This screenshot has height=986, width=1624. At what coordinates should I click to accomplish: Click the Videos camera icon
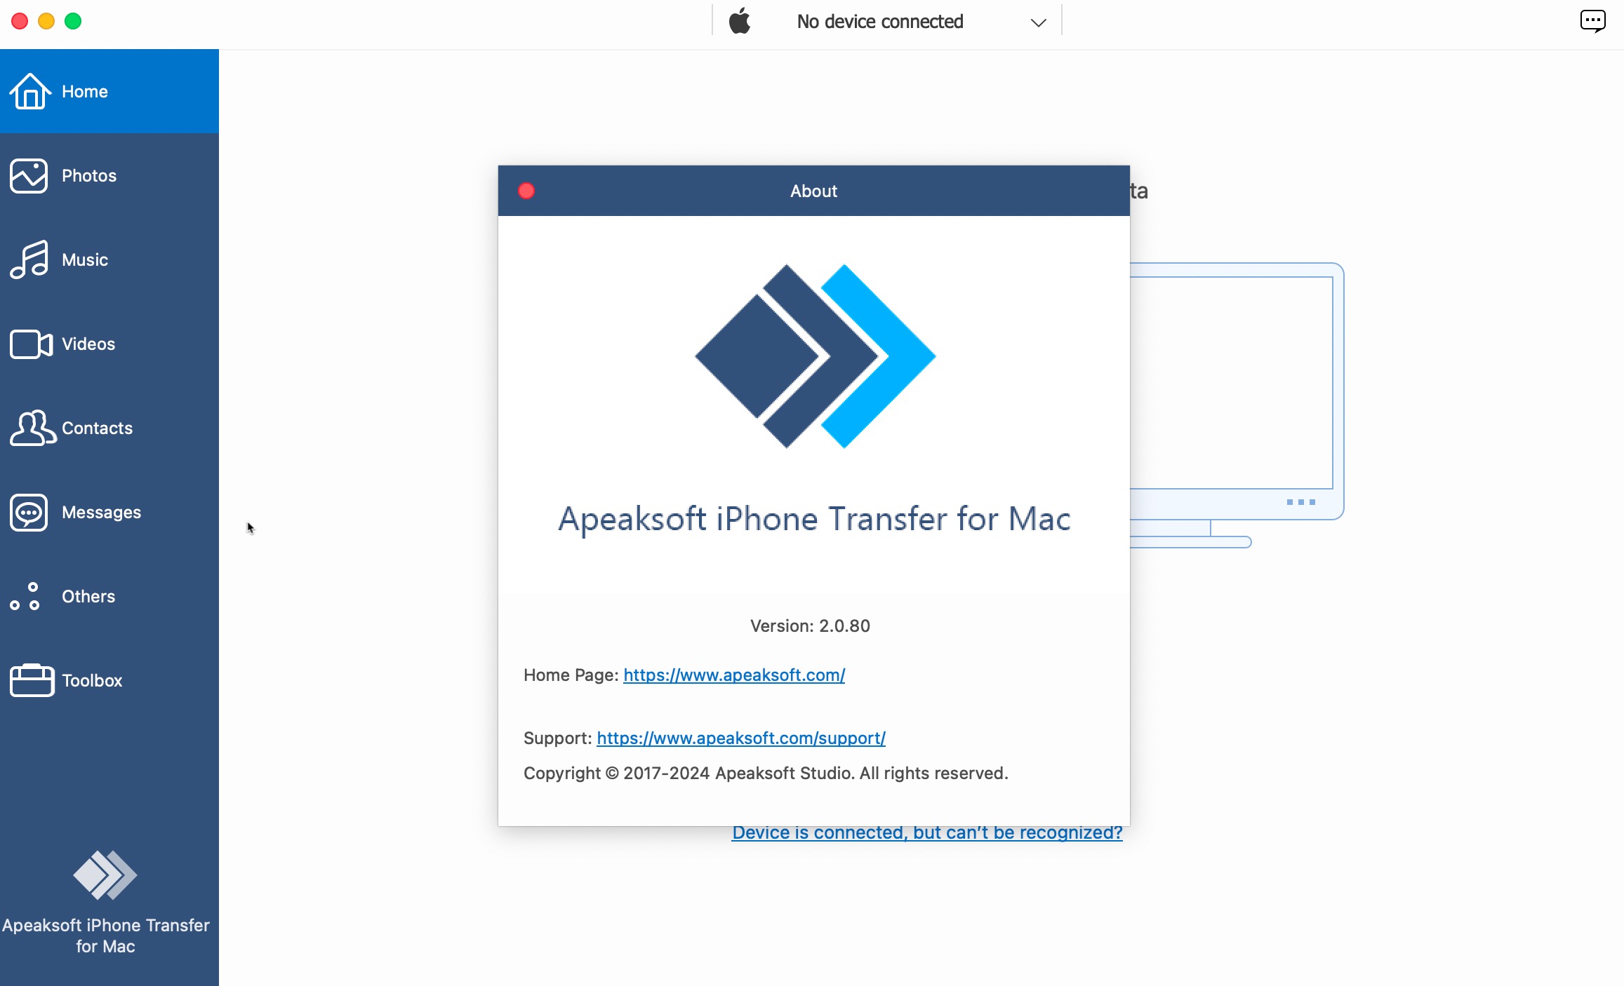pos(31,344)
